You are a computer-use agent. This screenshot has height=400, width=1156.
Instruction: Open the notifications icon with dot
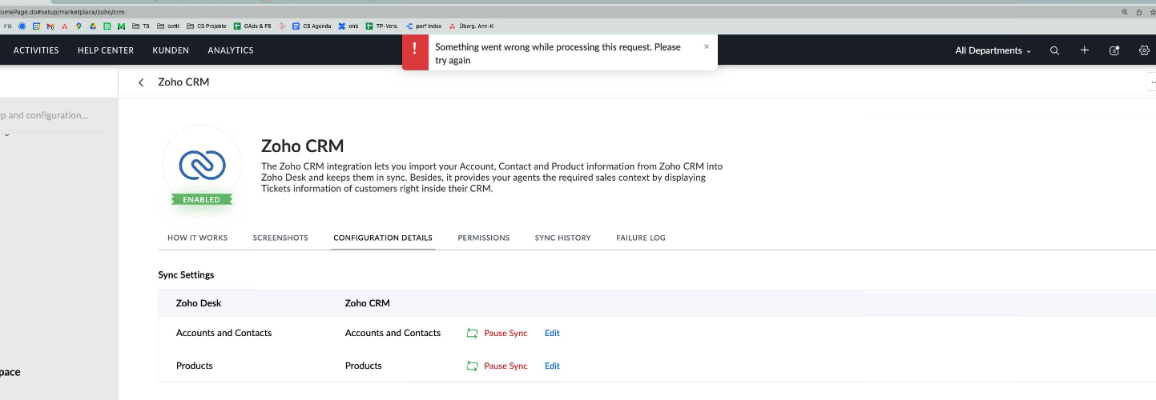coord(1114,50)
